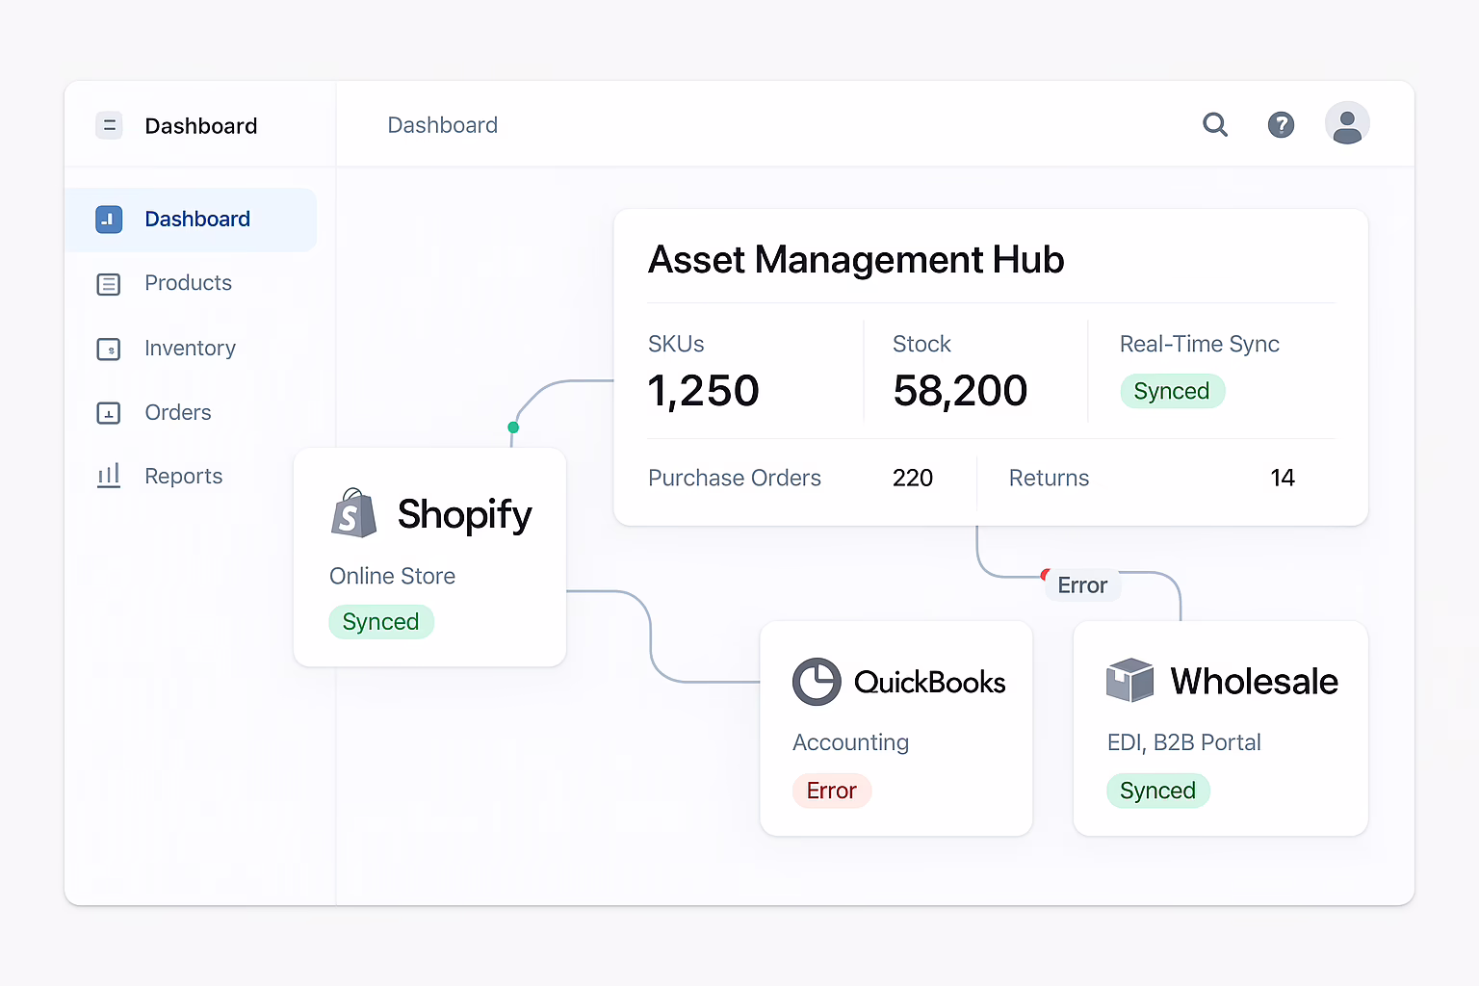Open the Products menu item
This screenshot has height=986, width=1479.
click(188, 283)
